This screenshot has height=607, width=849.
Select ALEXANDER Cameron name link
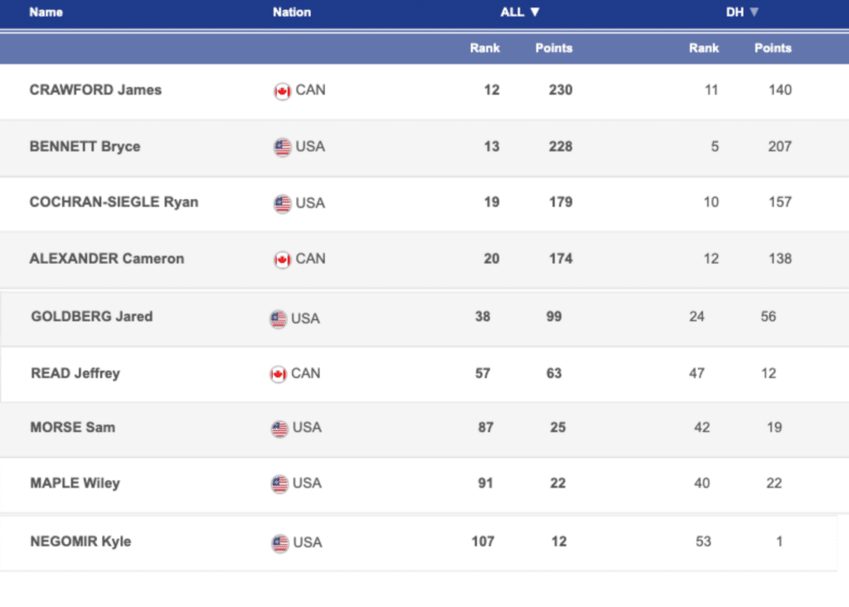pos(106,259)
